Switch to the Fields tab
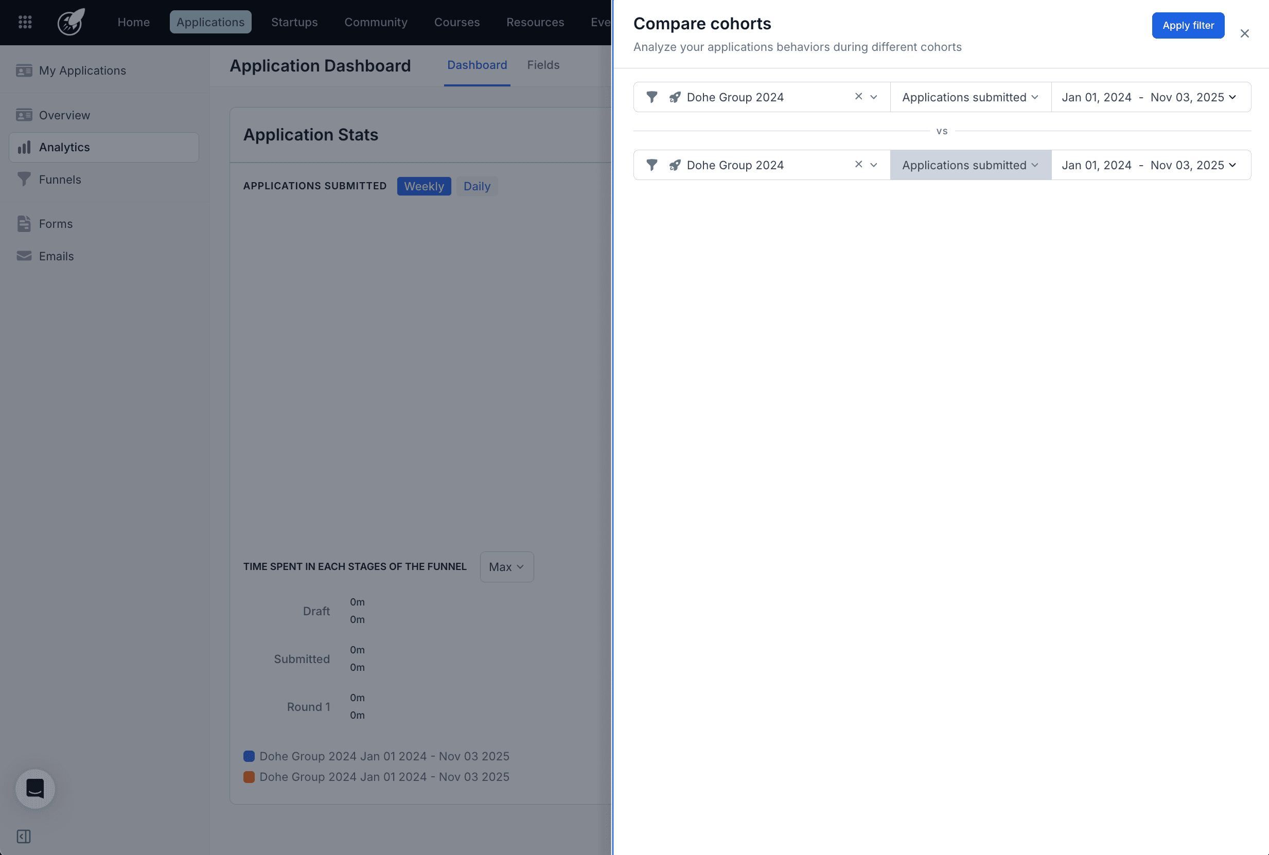The height and width of the screenshot is (855, 1269). pos(543,65)
